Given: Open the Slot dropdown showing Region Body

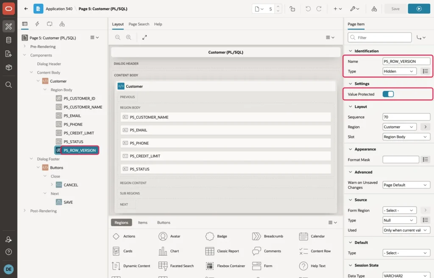Looking at the screenshot, I should click(406, 137).
